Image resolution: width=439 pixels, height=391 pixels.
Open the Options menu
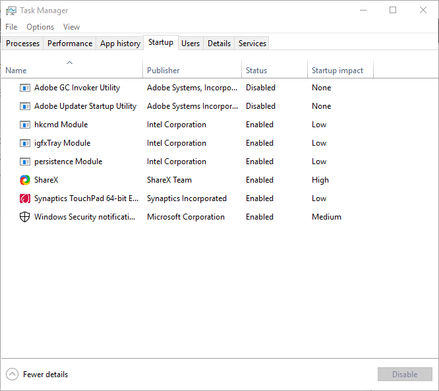(x=40, y=27)
